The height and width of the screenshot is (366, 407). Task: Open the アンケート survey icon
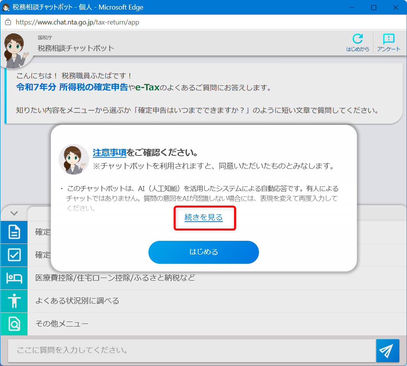click(x=389, y=42)
